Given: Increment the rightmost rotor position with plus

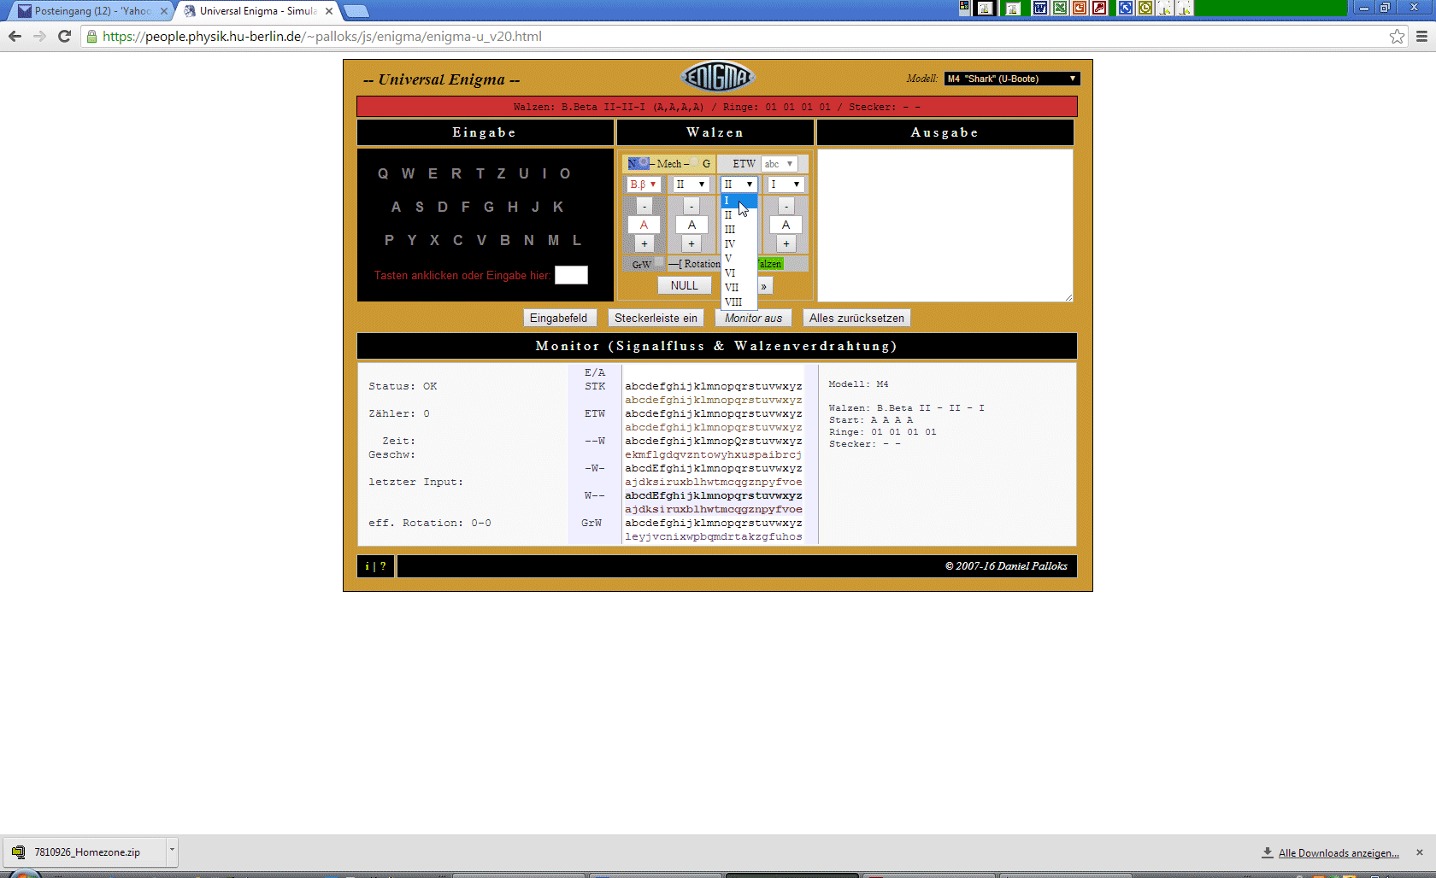Looking at the screenshot, I should [786, 243].
